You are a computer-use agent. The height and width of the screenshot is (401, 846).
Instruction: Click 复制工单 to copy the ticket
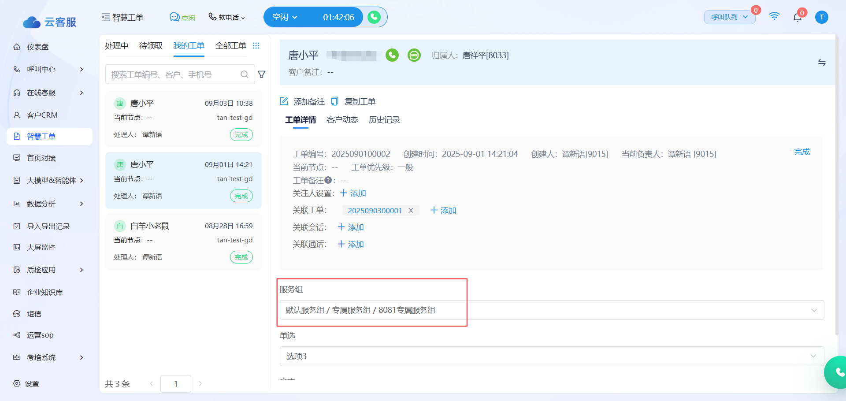click(353, 102)
